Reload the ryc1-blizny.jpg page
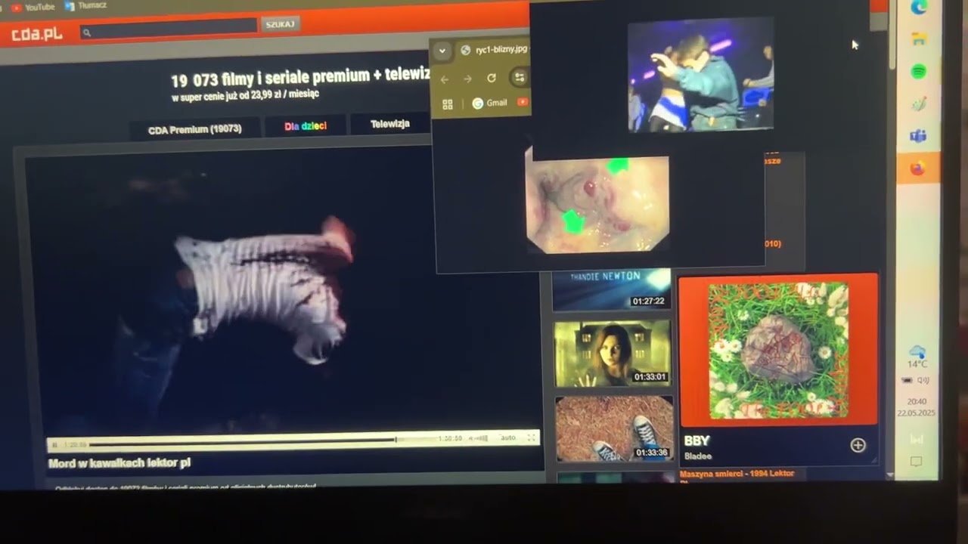 (492, 78)
